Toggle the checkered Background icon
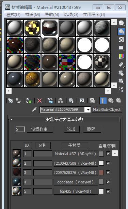 [x=121, y=40]
